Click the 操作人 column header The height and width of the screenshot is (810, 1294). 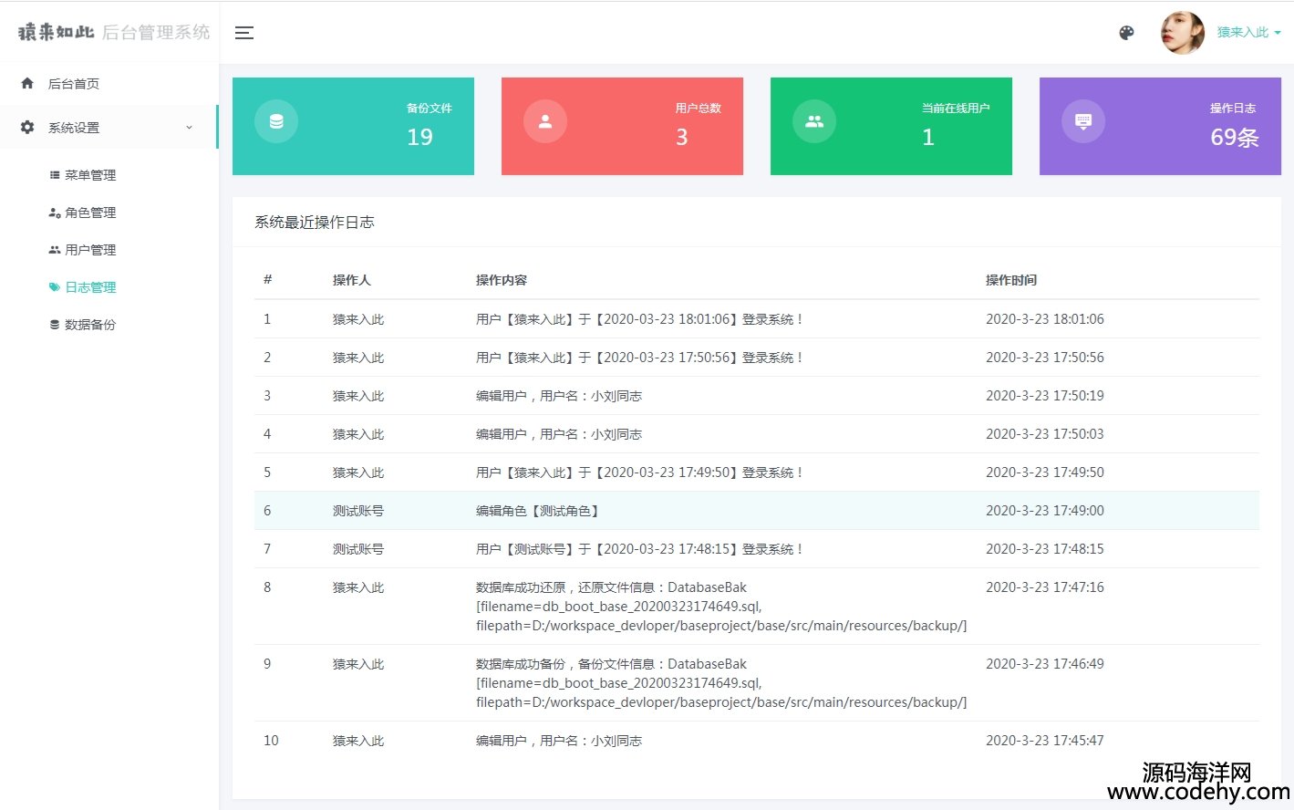point(352,280)
